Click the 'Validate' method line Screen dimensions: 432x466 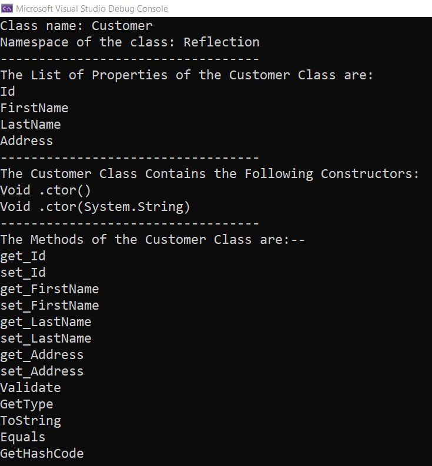(x=31, y=388)
